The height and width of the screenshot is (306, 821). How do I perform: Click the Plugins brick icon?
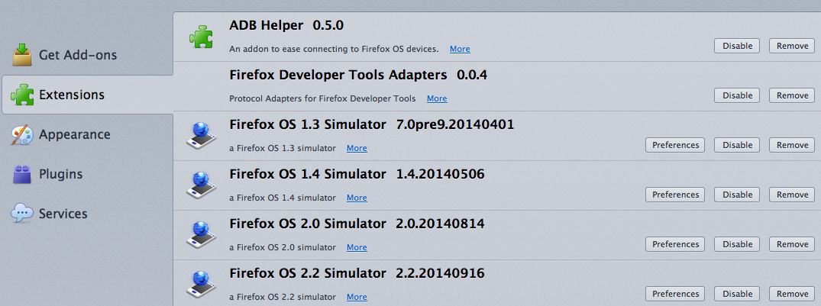point(22,175)
